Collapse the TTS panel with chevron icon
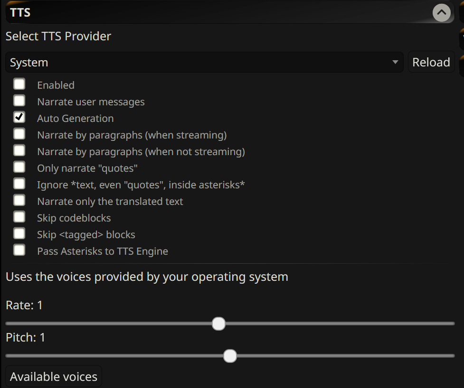The image size is (464, 388). tap(442, 13)
